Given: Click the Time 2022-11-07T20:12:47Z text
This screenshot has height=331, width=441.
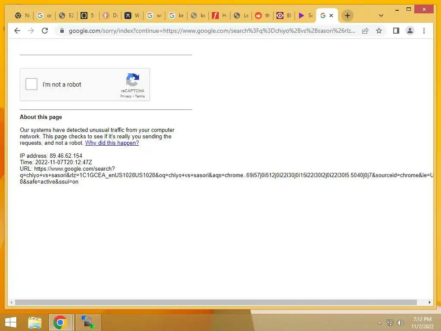Looking at the screenshot, I should click(56, 162).
